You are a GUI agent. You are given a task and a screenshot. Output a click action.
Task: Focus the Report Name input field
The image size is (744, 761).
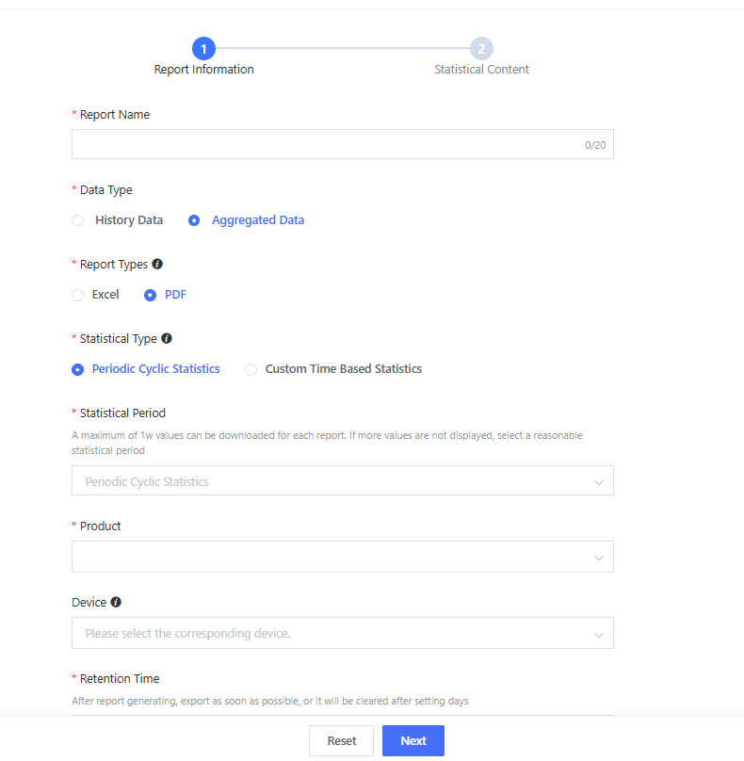[x=325, y=144]
